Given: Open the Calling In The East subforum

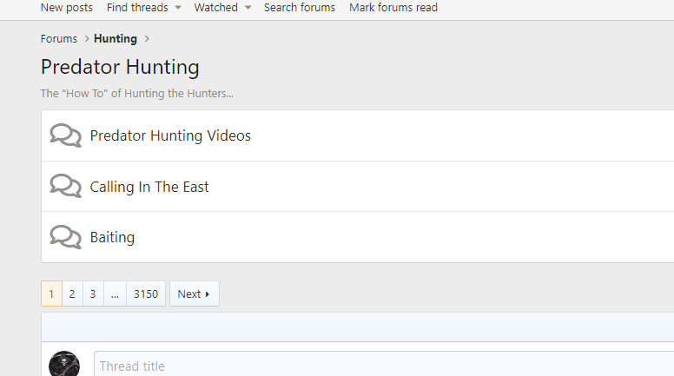Looking at the screenshot, I should pyautogui.click(x=149, y=187).
